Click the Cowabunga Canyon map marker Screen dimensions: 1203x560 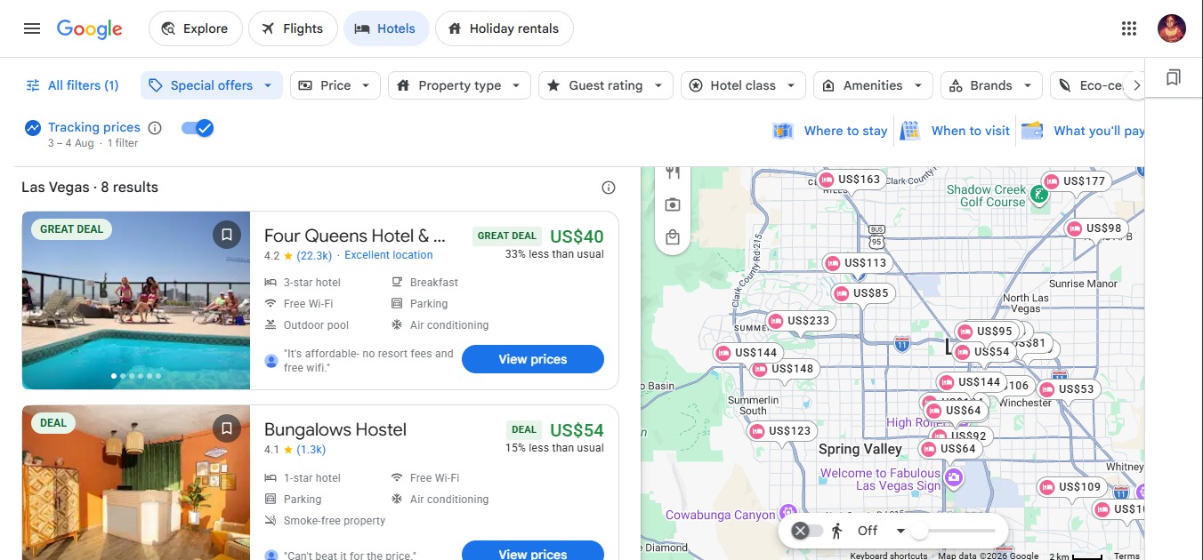pos(787,513)
